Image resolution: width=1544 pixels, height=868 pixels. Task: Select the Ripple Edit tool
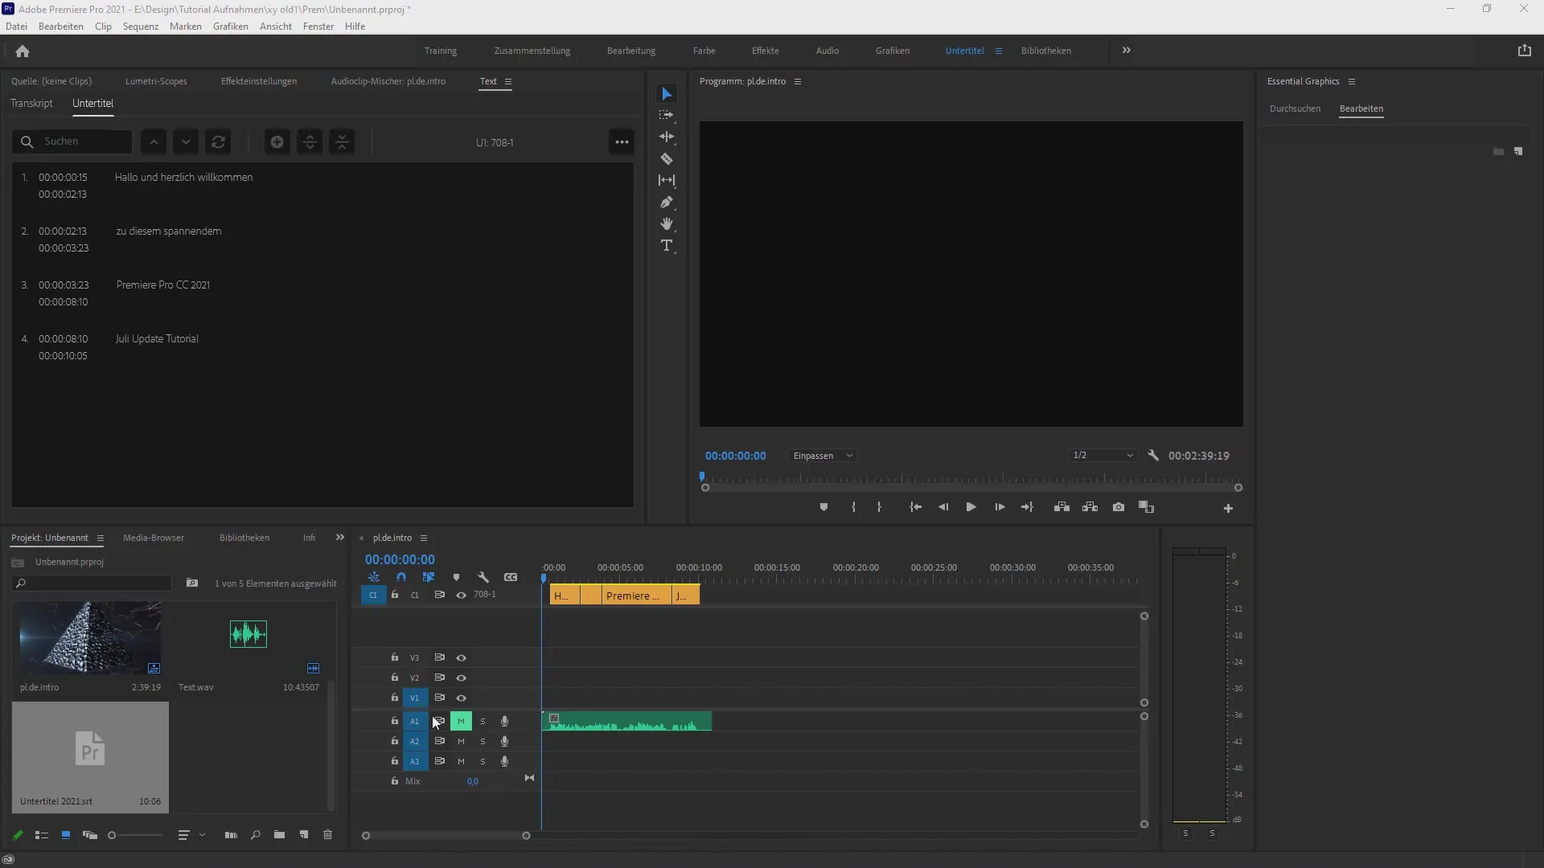pyautogui.click(x=666, y=137)
